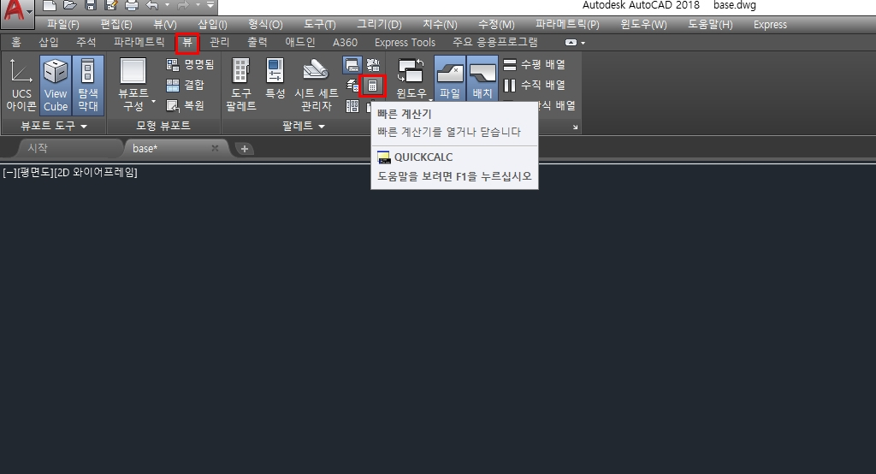Screen dimensions: 876x474
Task: Open the Redo history dropdown arrow
Action: [198, 6]
